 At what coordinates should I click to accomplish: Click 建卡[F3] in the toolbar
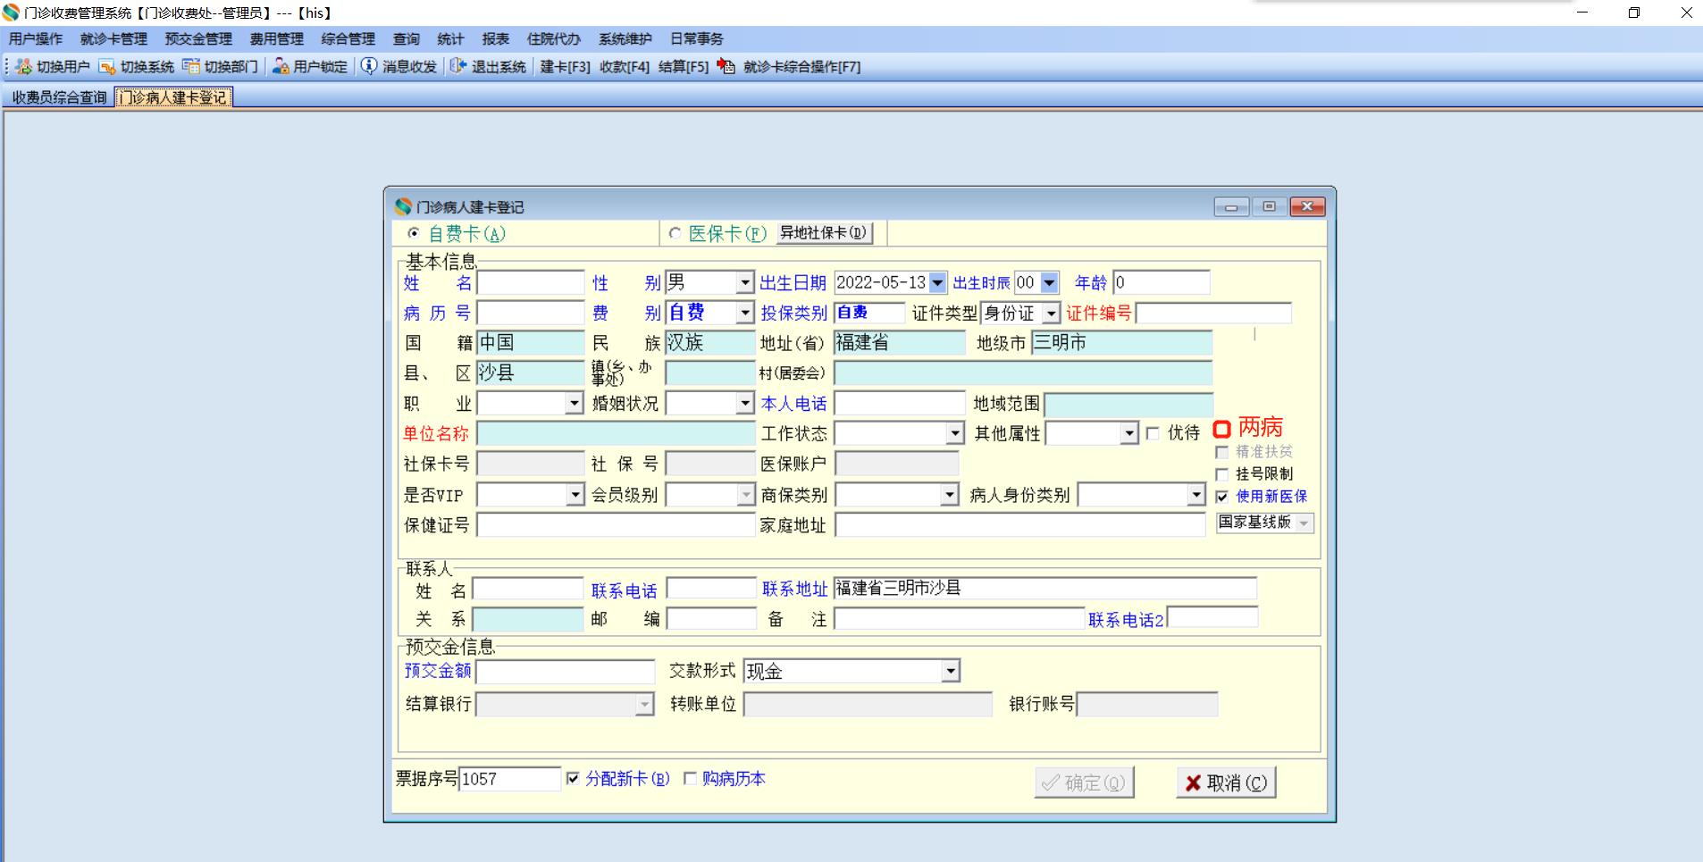pyautogui.click(x=565, y=67)
